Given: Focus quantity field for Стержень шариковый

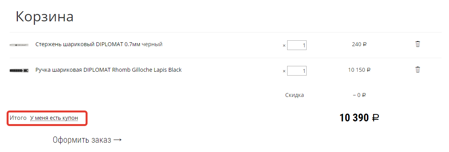Looking at the screenshot, I should pos(296,45).
